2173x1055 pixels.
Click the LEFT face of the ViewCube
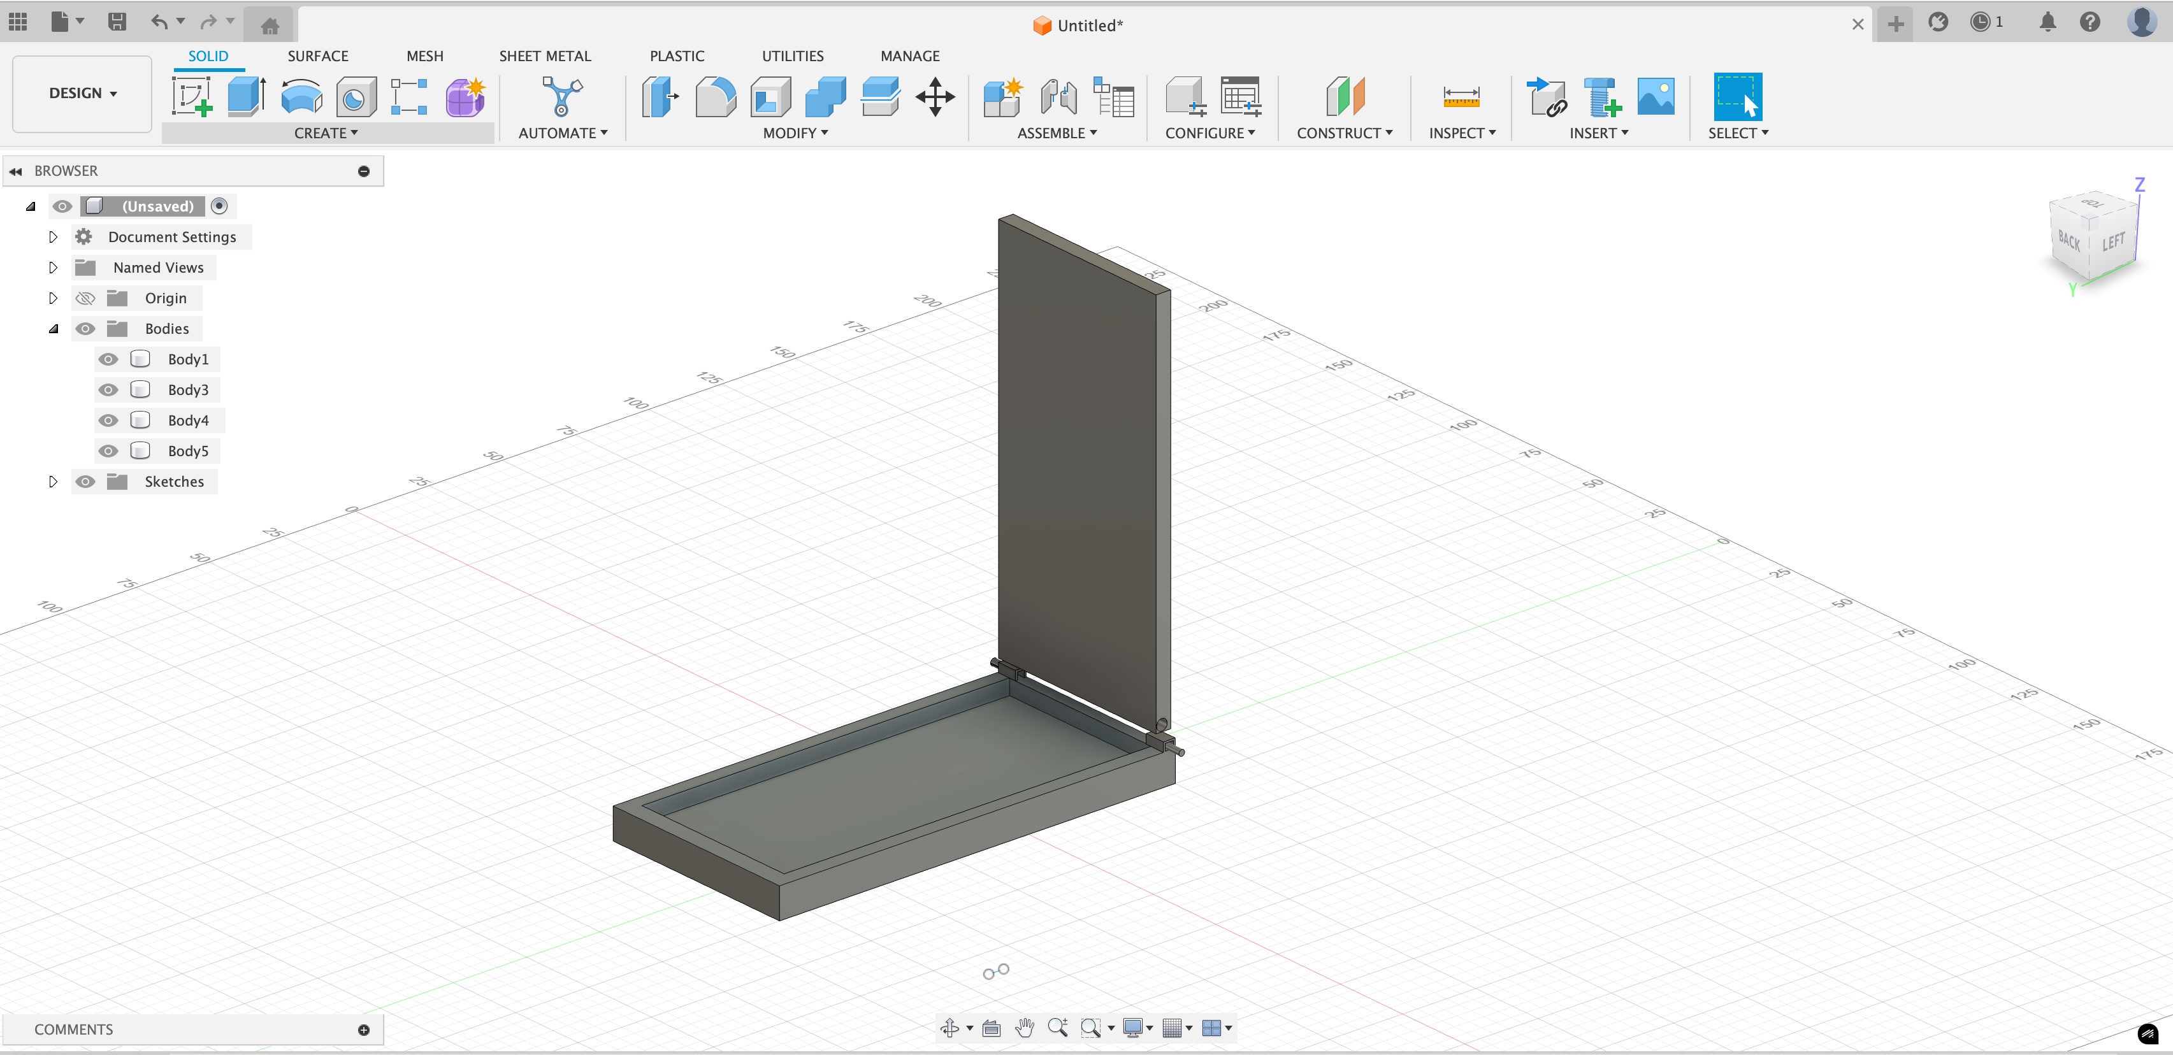point(2113,243)
